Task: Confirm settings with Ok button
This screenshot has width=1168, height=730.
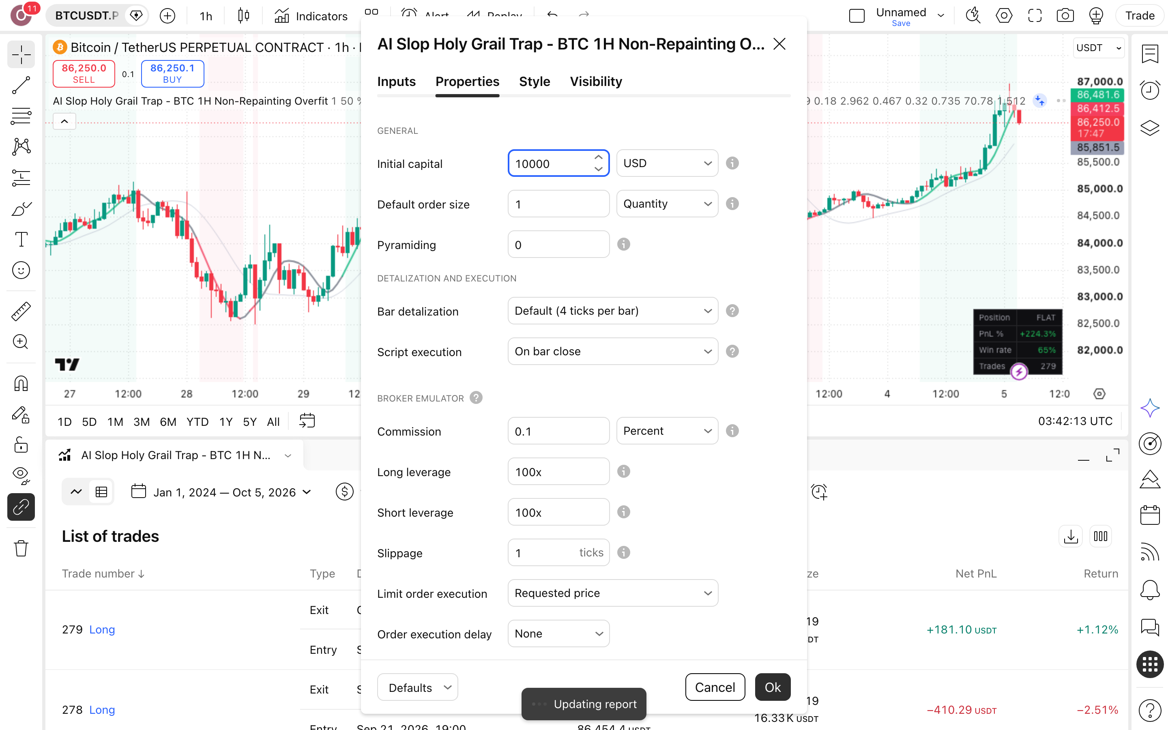Action: tap(772, 687)
